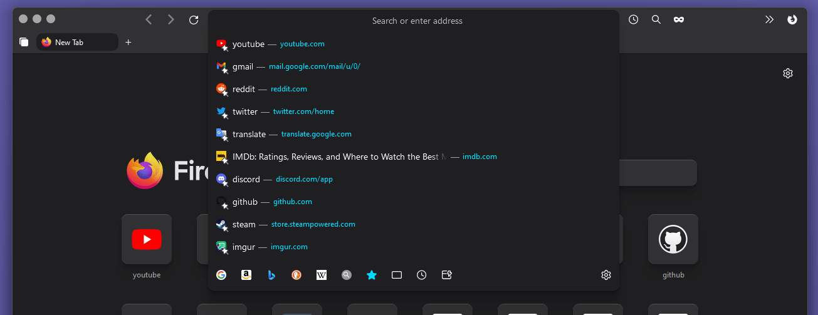Go back with the left arrow button
Screen dimensions: 818x315
(x=149, y=19)
